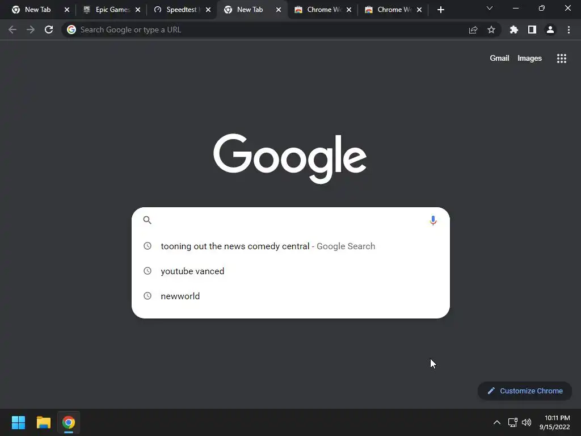Viewport: 581px width, 436px height.
Task: Open File Explorer from the taskbar
Action: pos(43,422)
